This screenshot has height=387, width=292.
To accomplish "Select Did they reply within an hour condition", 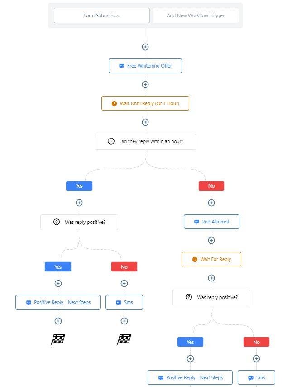I will (145, 141).
